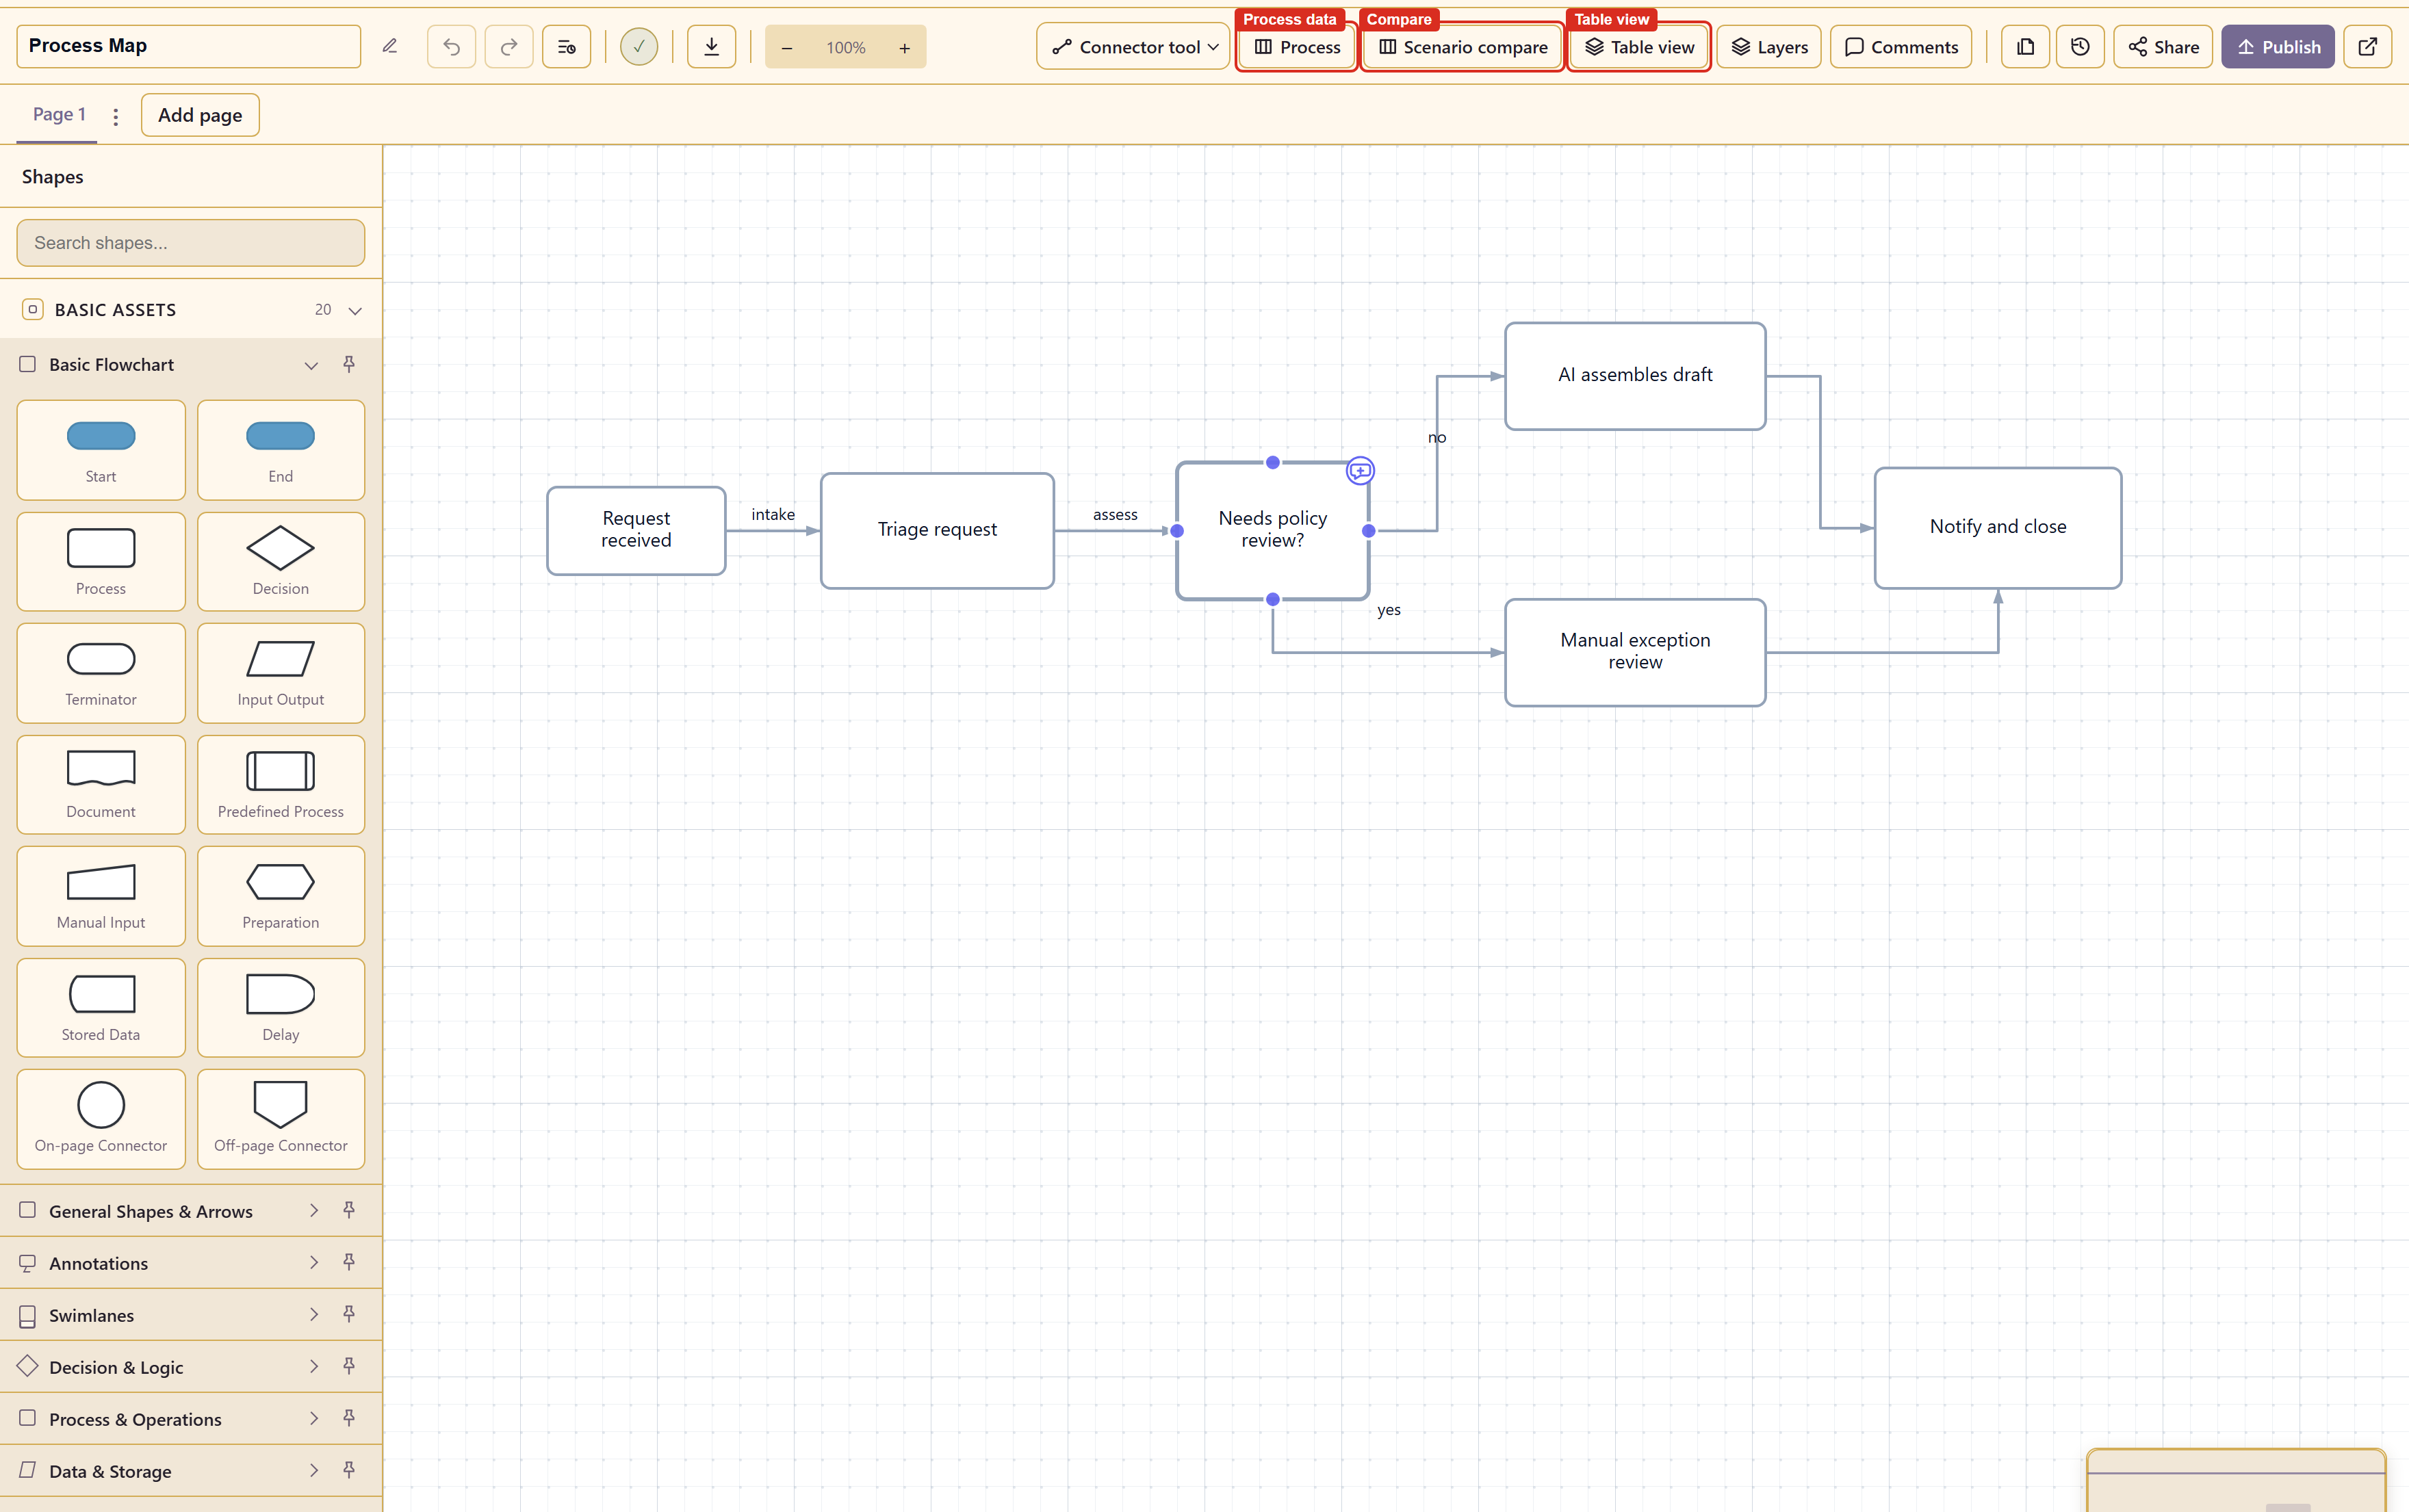Screen dimensions: 2409x1512
Task: Expand the Swimlanes library chevron
Action: coord(314,1314)
